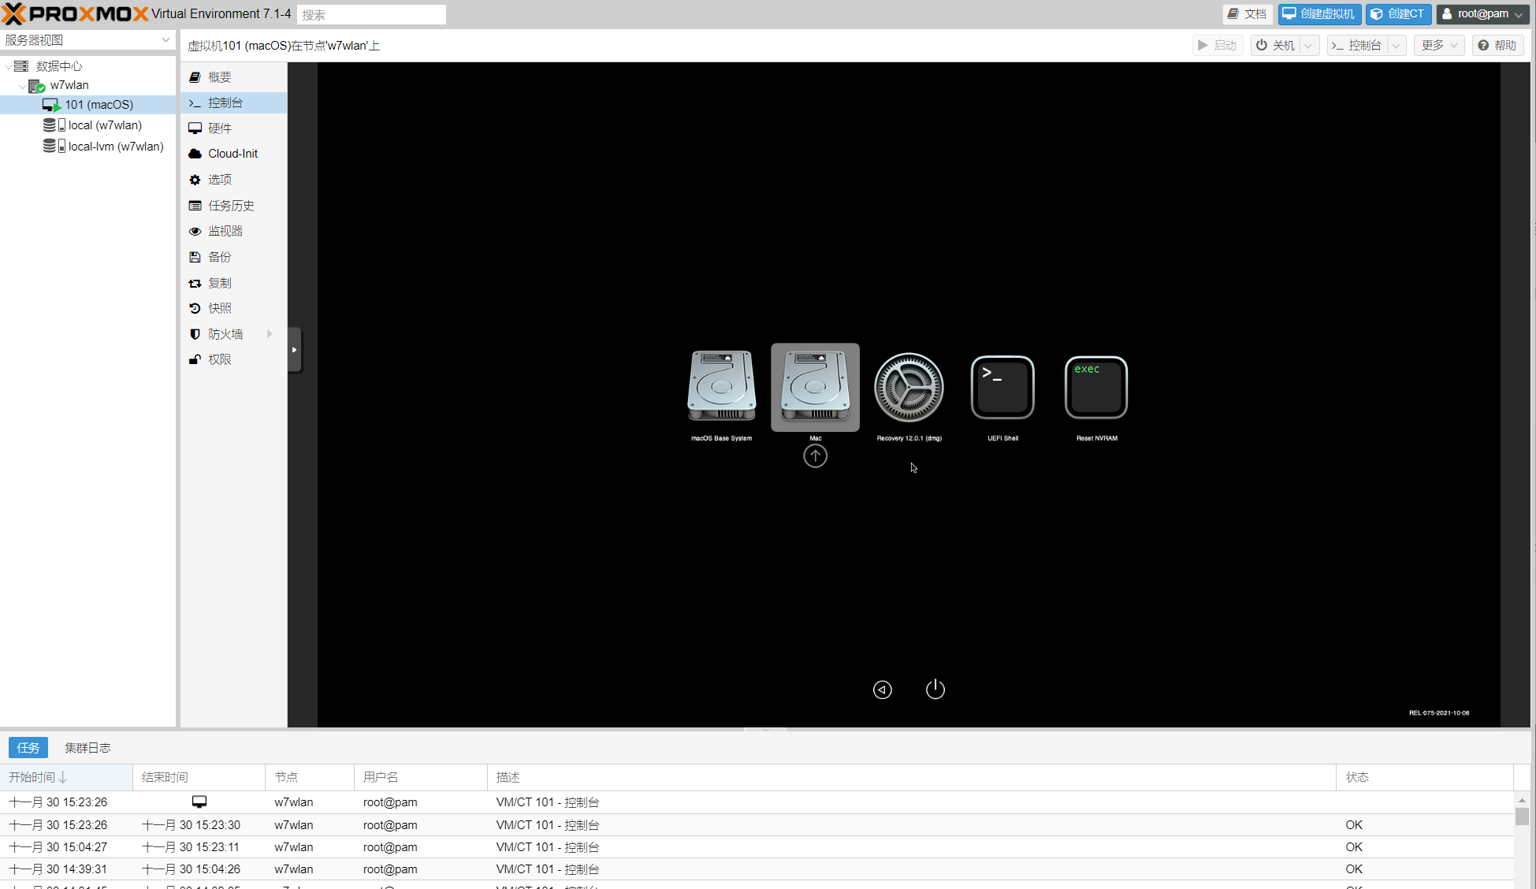The image size is (1536, 889).
Task: Click the 创建CT create container button
Action: coord(1398,13)
